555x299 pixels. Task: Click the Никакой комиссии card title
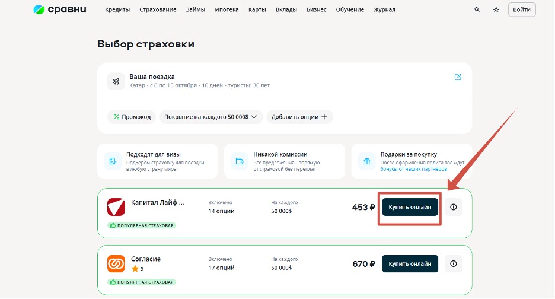tap(280, 154)
